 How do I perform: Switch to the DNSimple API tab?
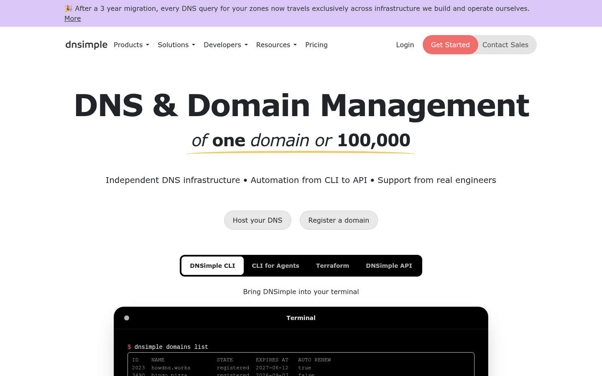[389, 266]
